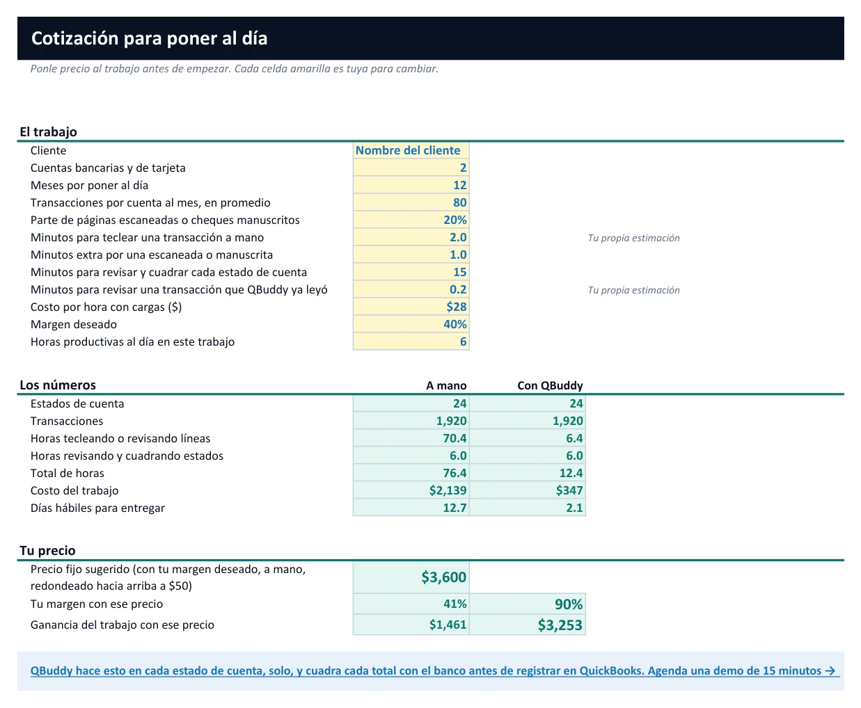861x708 pixels.
Task: Click the Minutos para teclear value 2.0
Action: click(x=411, y=237)
